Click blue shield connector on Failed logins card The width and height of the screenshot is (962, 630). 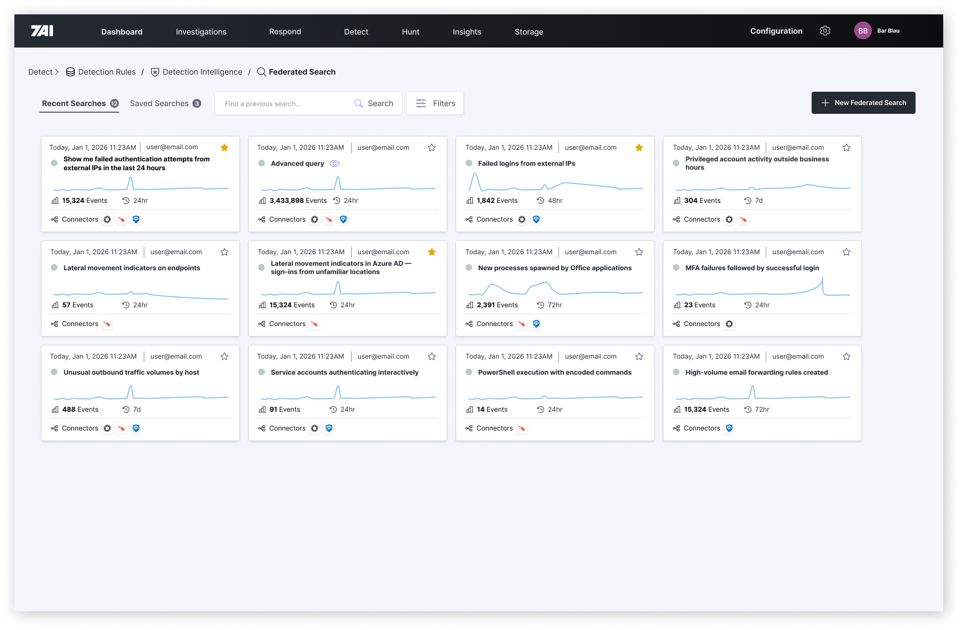tap(536, 219)
